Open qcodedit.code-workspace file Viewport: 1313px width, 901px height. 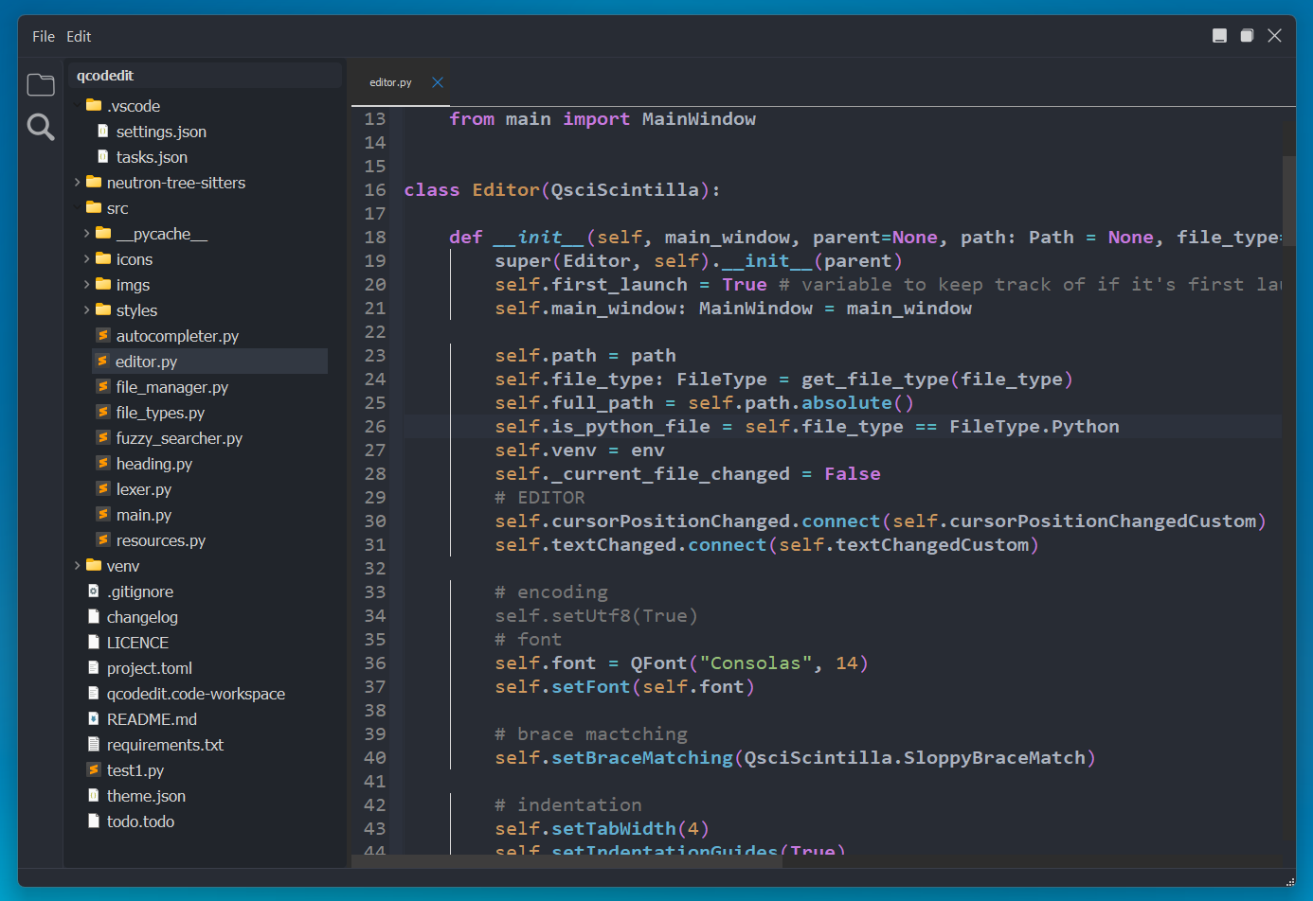[x=196, y=694]
